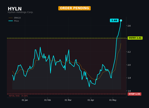The width and height of the screenshot is (149, 108).
Task: Click the 2.2 price axis label
Action: [x=129, y=52]
